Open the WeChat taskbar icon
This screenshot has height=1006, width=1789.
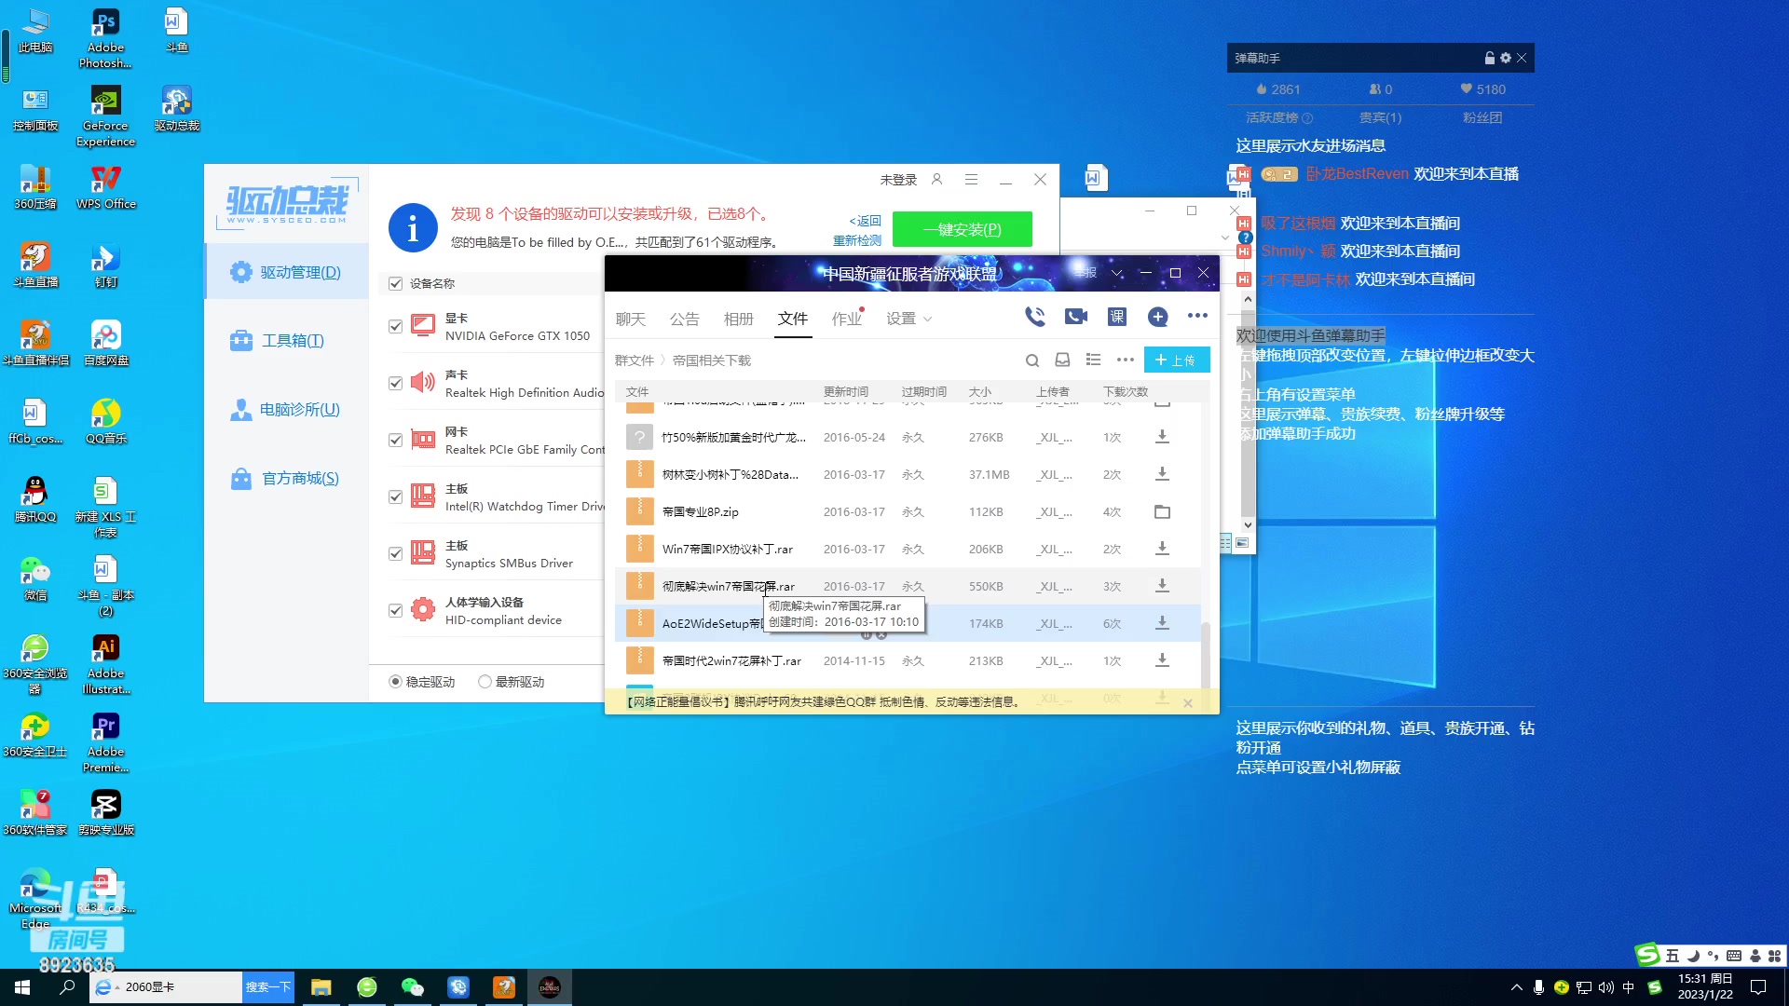click(x=412, y=987)
